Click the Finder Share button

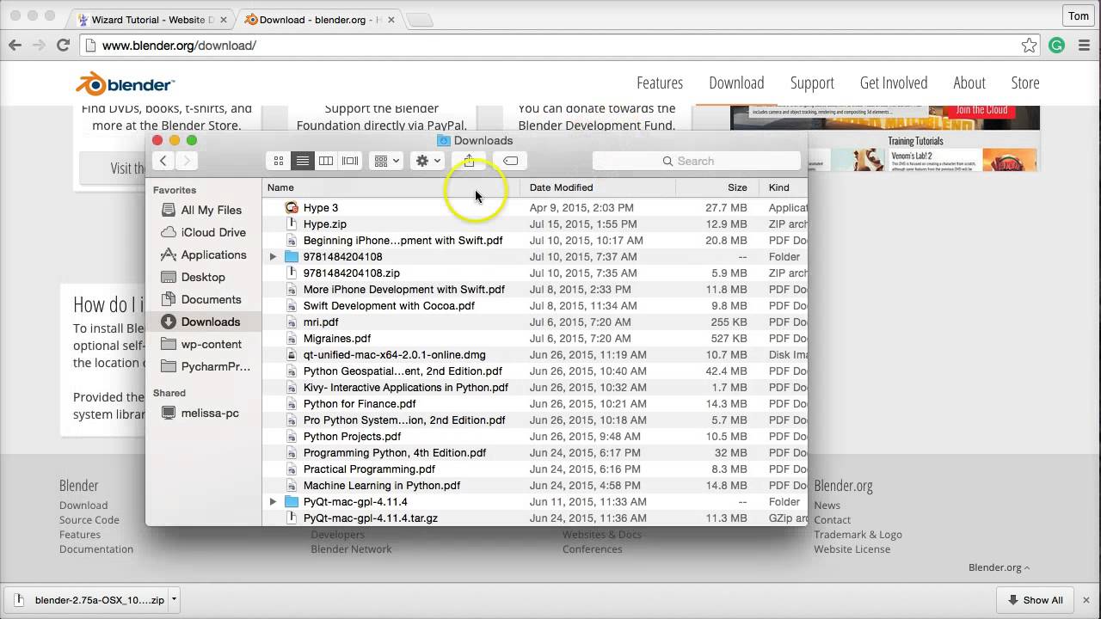pos(469,161)
